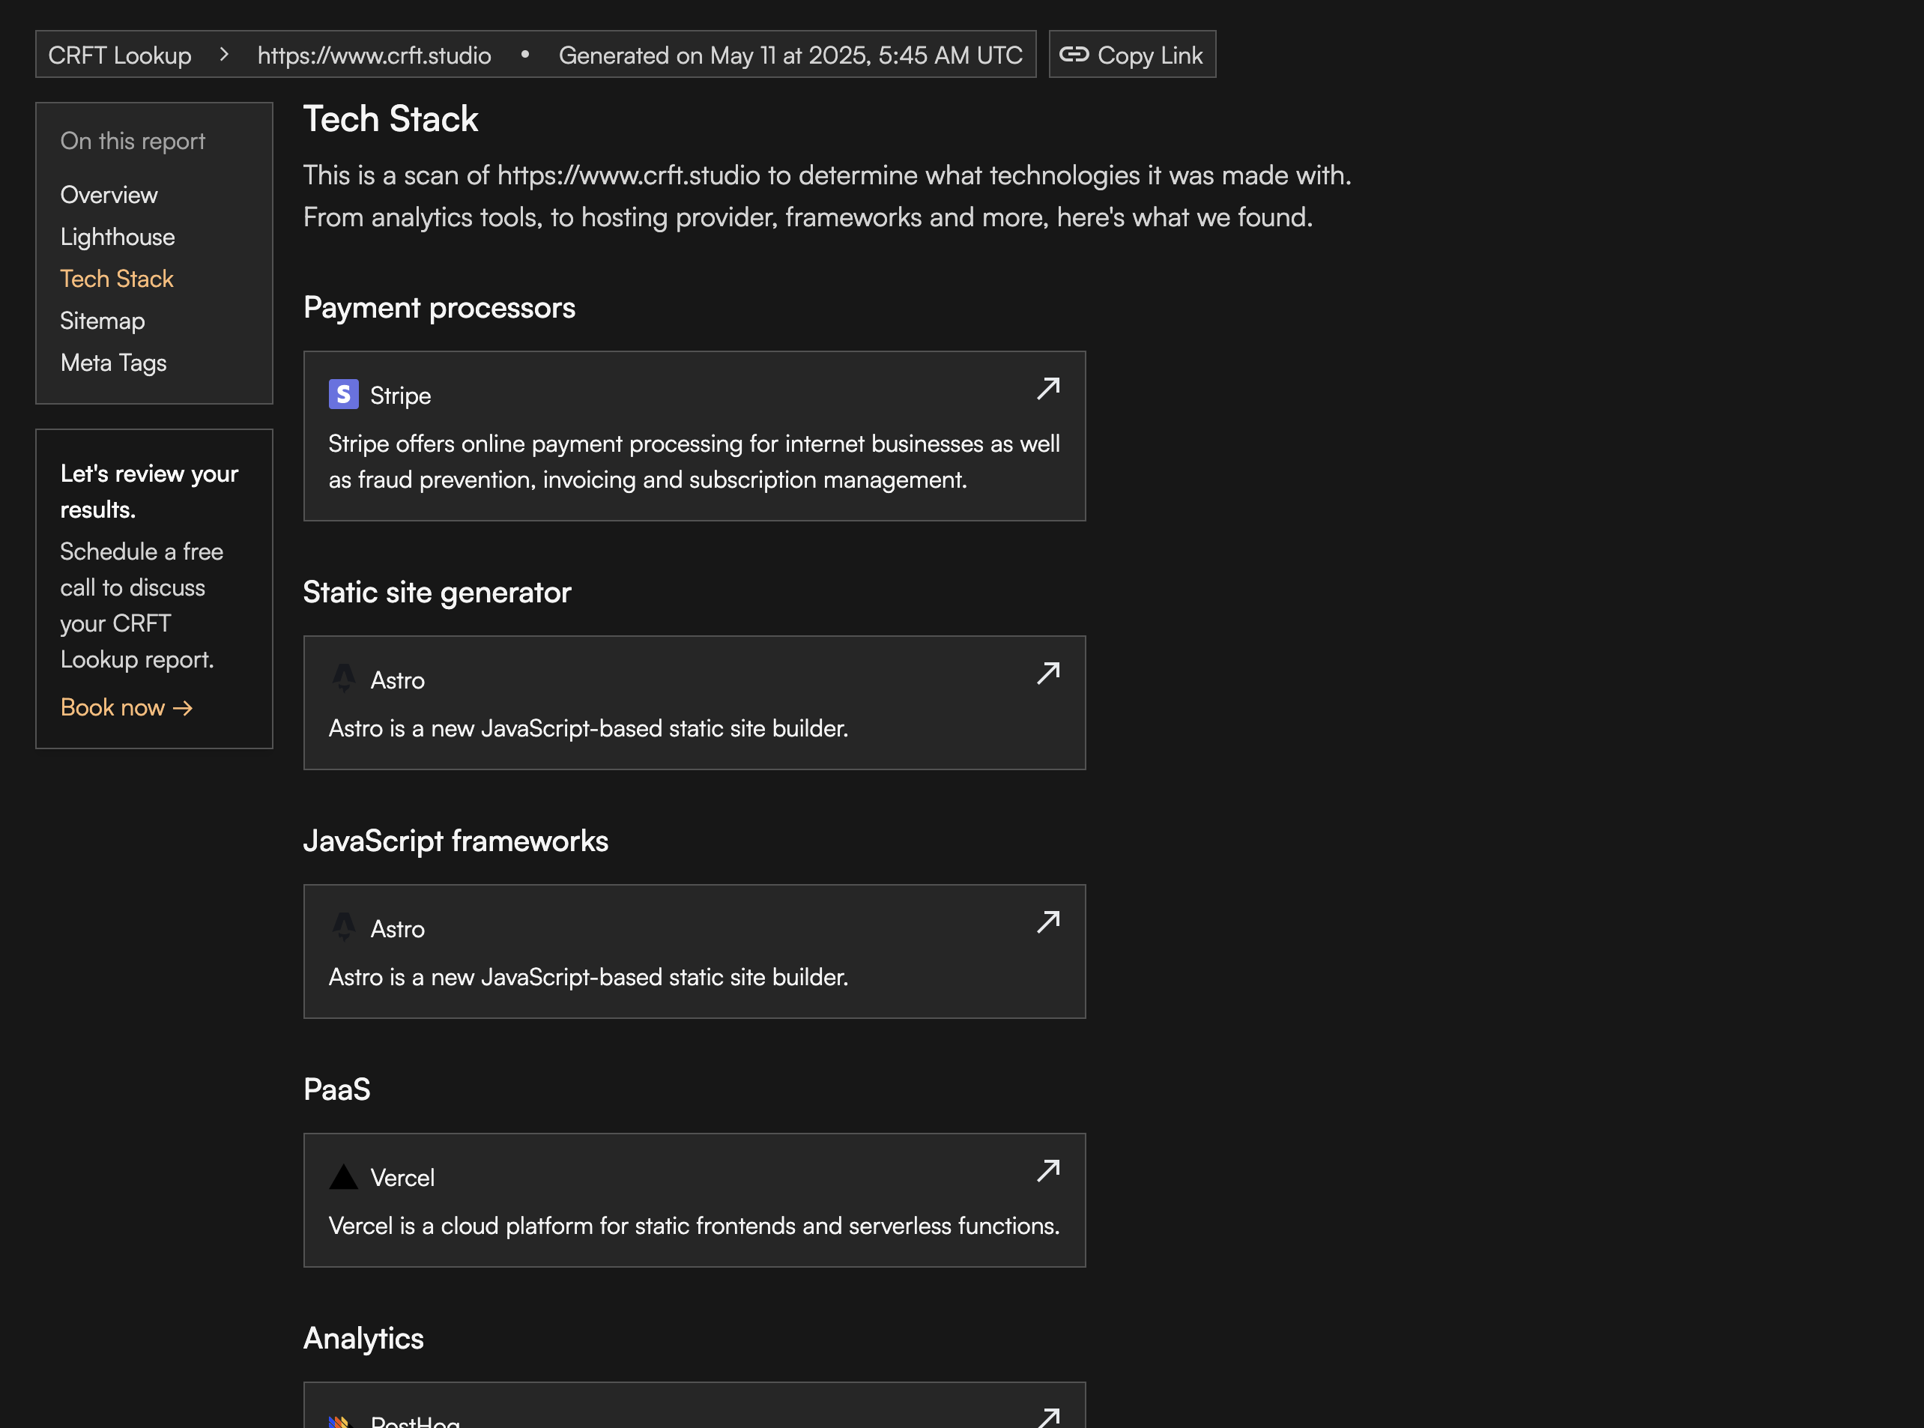Open Meta Tags section
This screenshot has width=1924, height=1428.
(x=113, y=363)
